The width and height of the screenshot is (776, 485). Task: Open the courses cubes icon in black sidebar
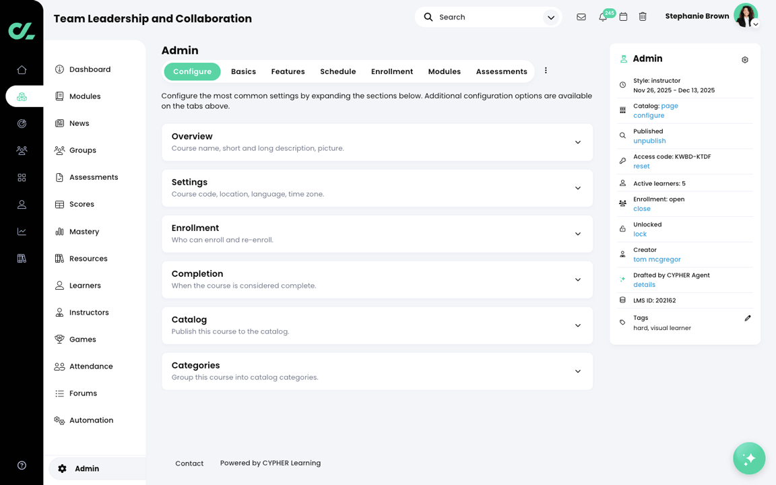tap(22, 96)
